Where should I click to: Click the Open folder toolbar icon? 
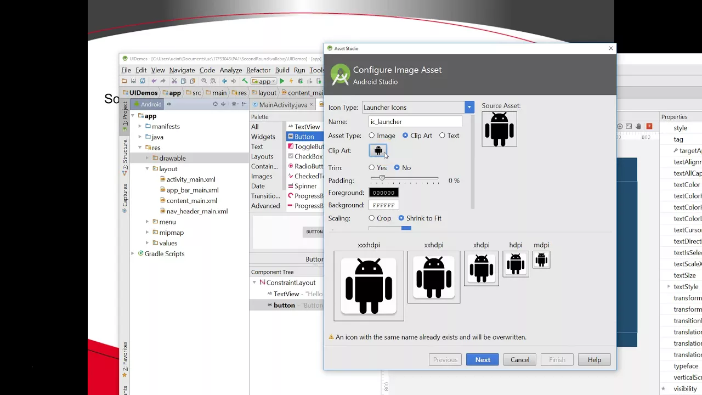click(124, 81)
